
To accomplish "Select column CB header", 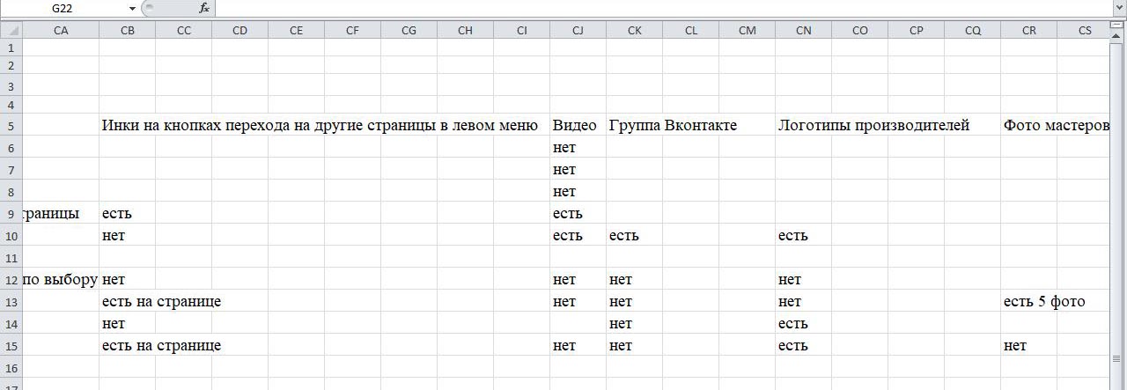I will (127, 30).
